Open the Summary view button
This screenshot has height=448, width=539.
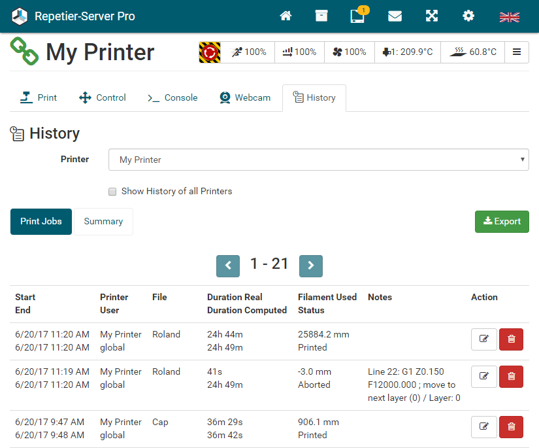[103, 222]
